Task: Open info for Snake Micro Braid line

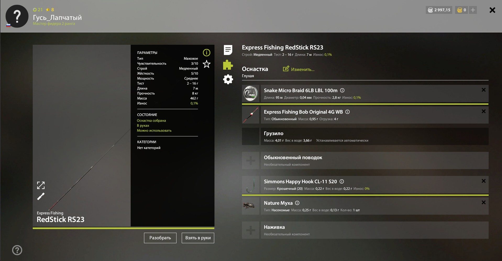Action: pos(342,90)
